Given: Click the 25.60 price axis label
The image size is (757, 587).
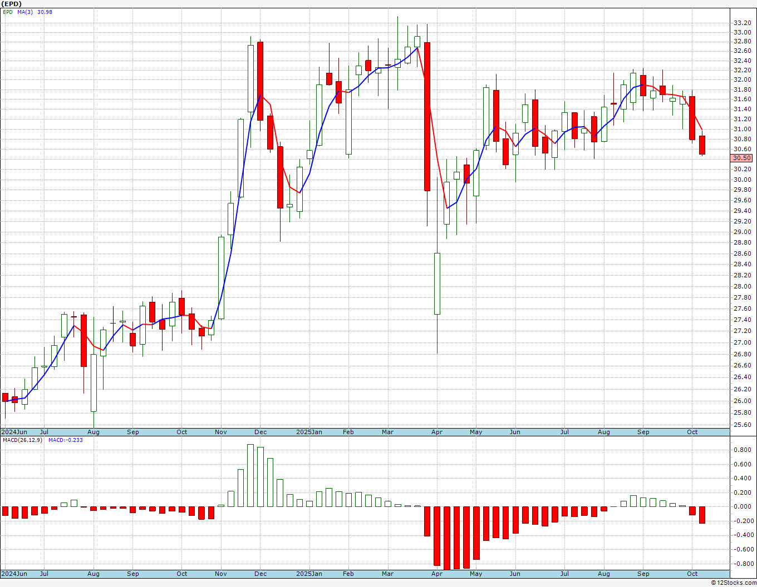Looking at the screenshot, I should point(742,425).
